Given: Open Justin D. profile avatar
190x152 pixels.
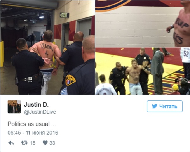Looking at the screenshot, I should 14,107.
